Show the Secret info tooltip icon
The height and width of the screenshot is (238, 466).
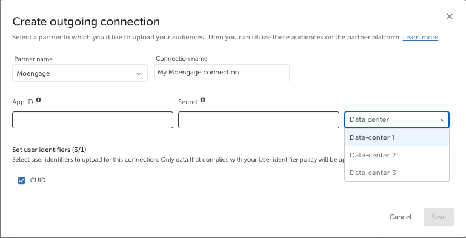[x=202, y=100]
